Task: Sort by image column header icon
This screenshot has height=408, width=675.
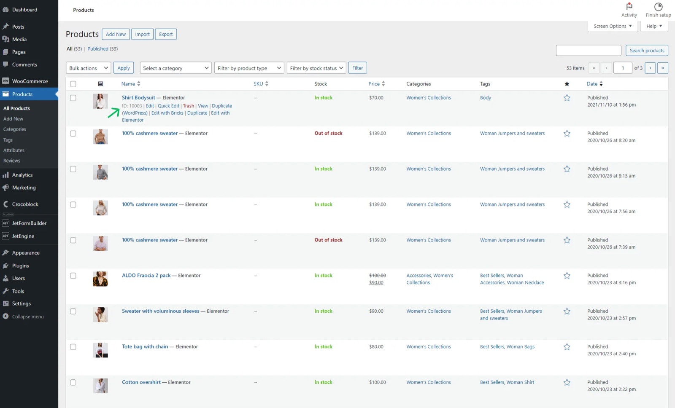Action: [x=100, y=84]
